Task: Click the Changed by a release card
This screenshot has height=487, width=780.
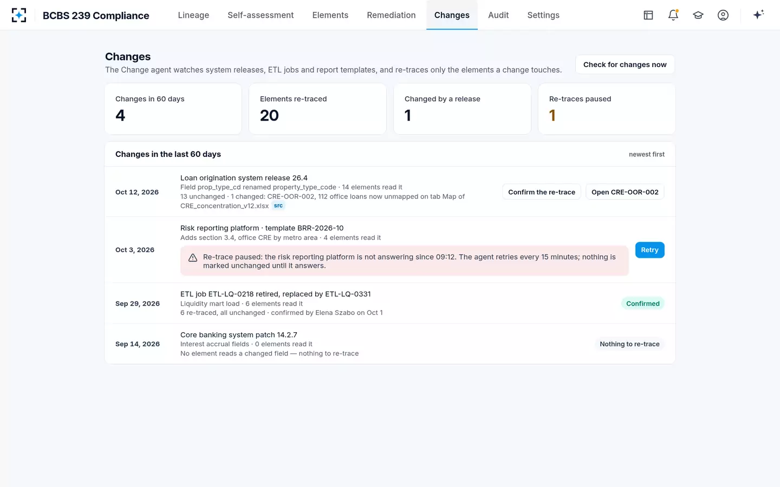Action: [x=462, y=109]
